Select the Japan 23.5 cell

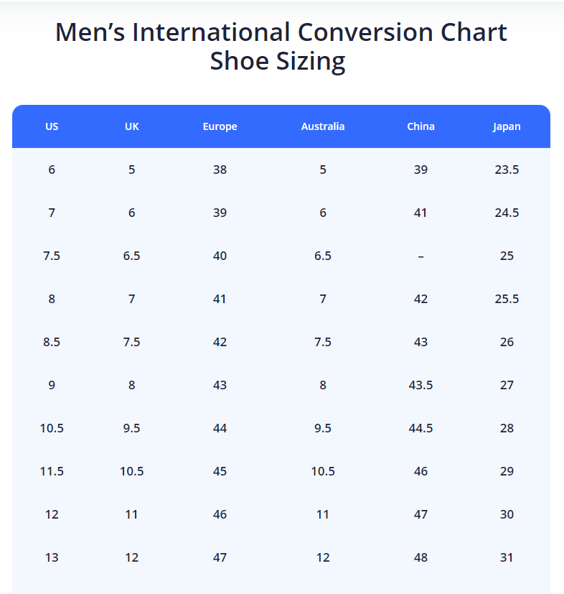tap(507, 170)
